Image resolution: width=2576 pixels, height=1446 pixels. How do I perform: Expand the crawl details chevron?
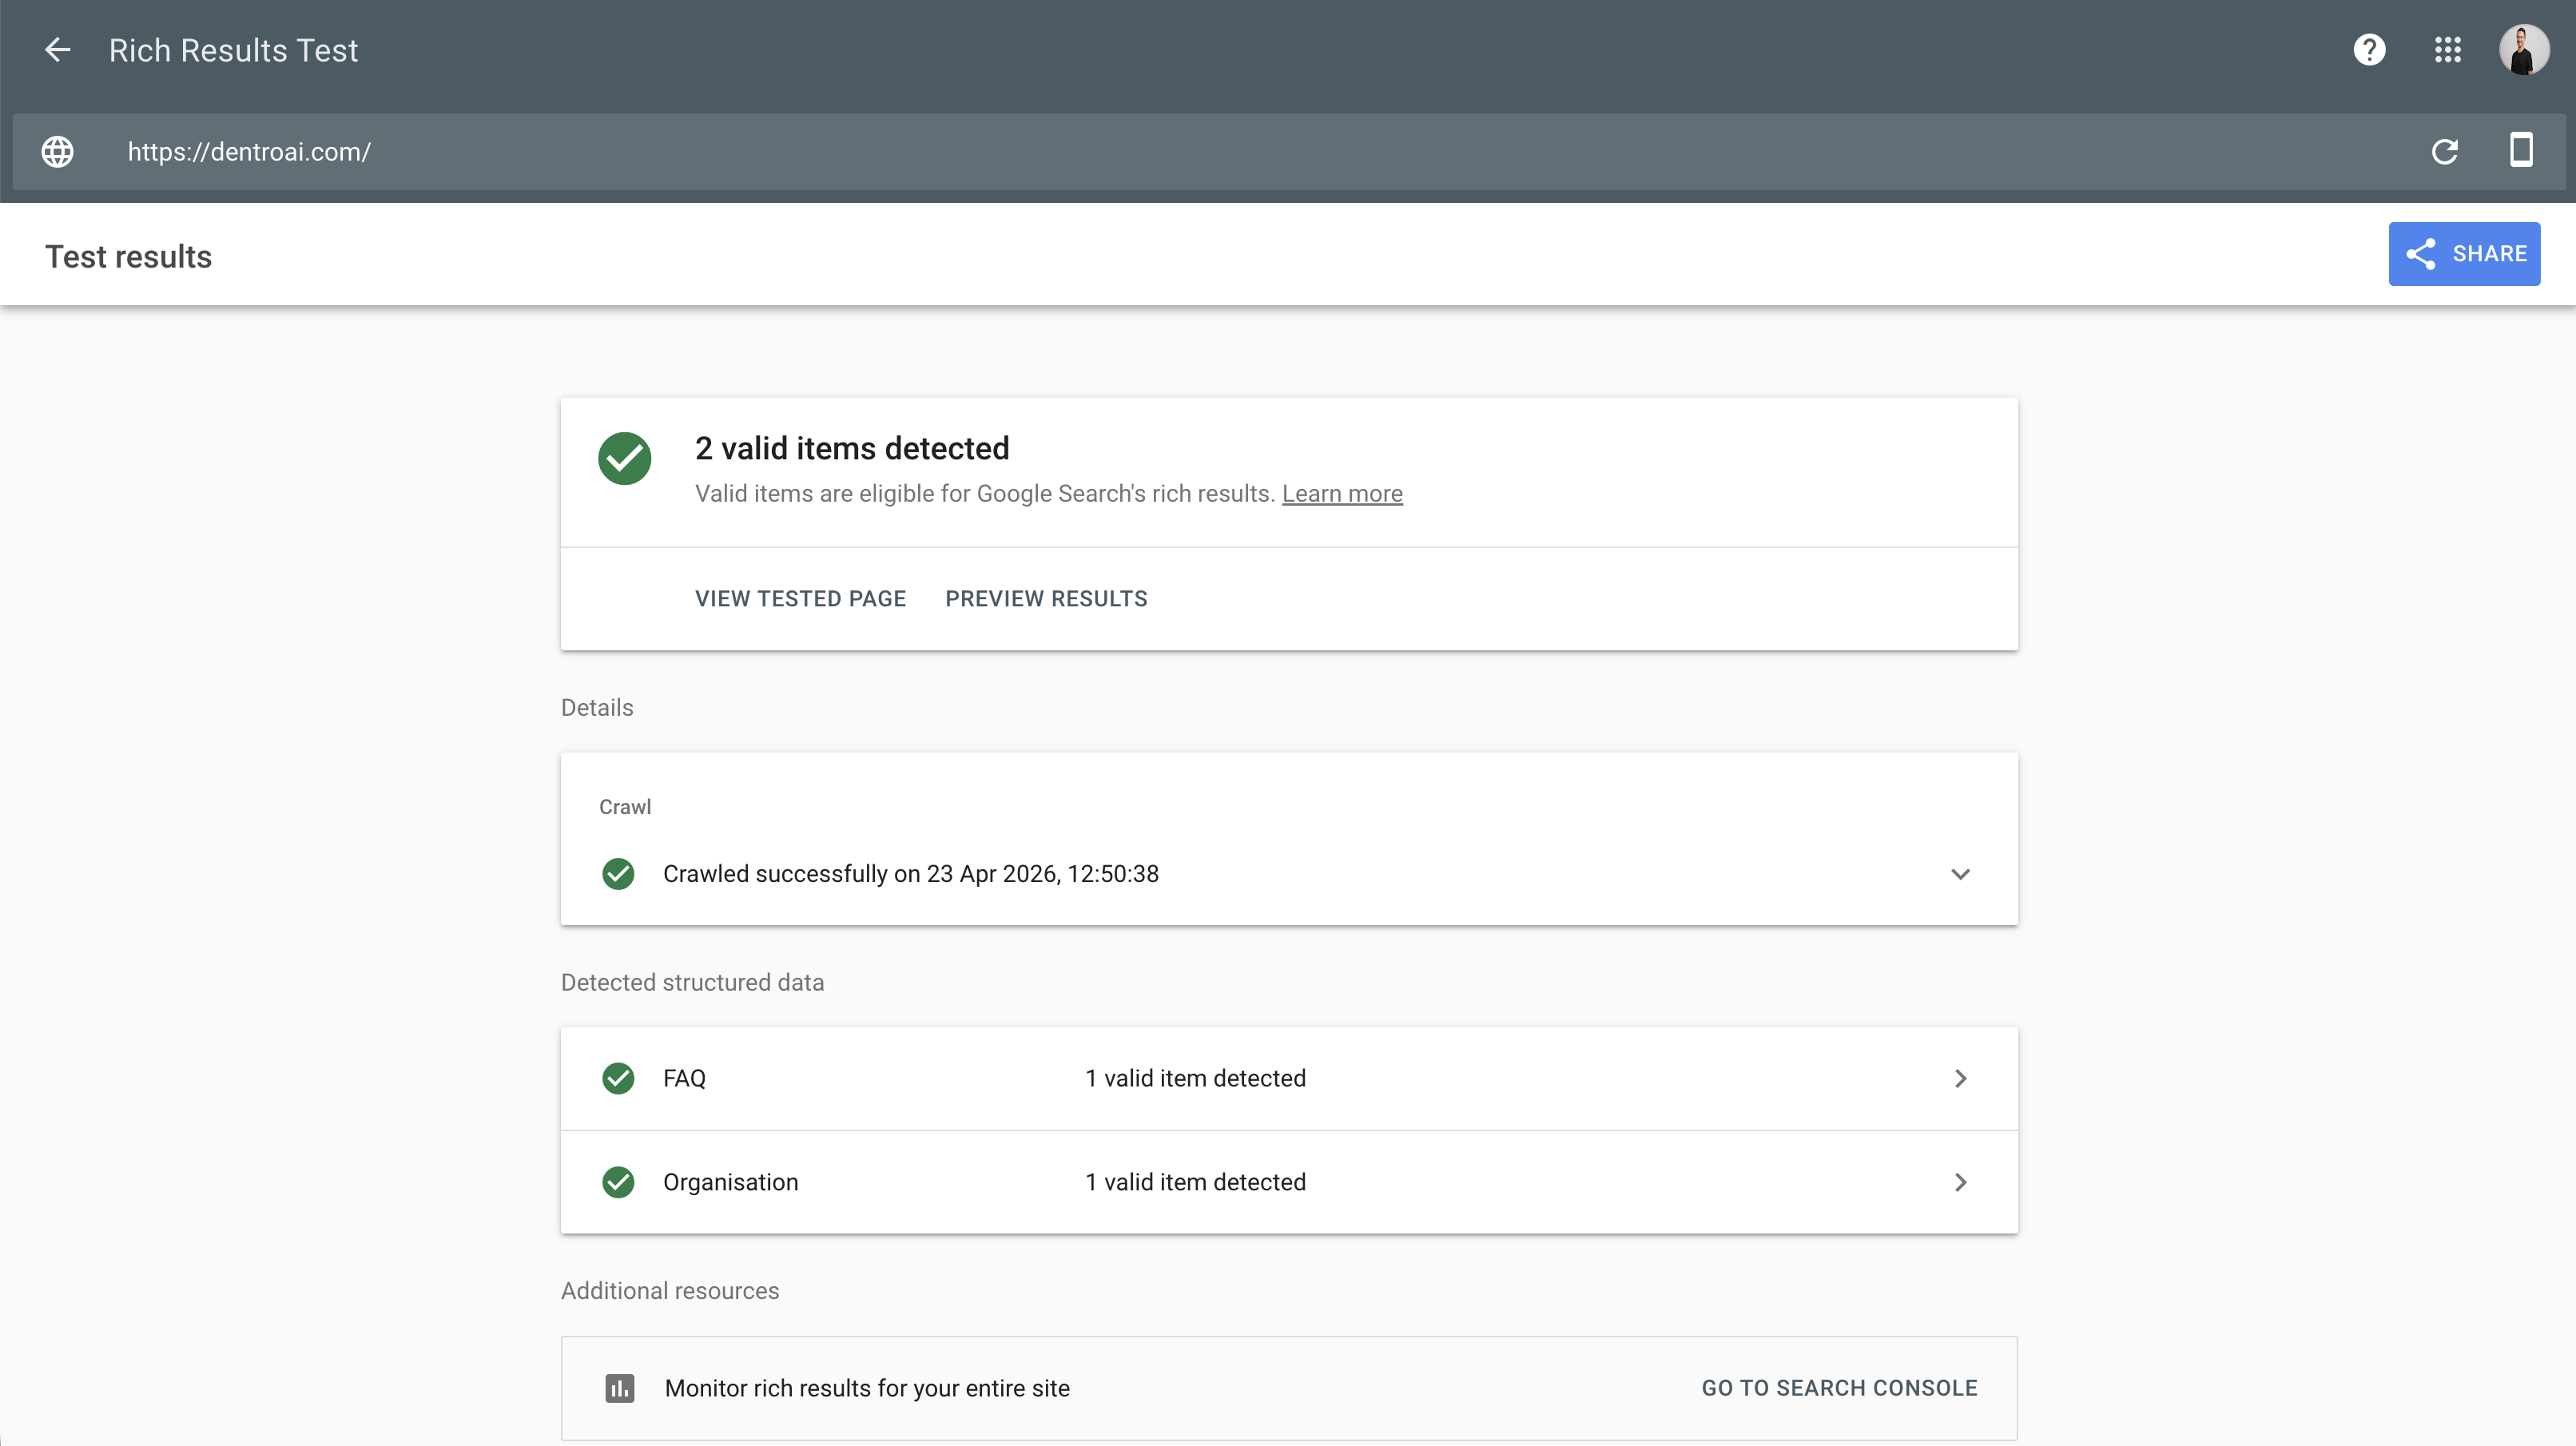1959,874
